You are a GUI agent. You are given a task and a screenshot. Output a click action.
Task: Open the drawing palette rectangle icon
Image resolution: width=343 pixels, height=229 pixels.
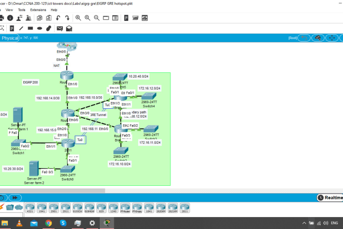tap(106, 18)
